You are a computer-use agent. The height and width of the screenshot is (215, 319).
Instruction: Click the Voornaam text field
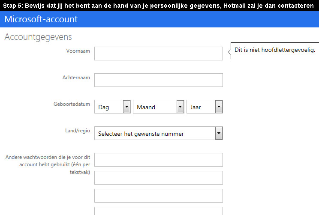pos(159,54)
